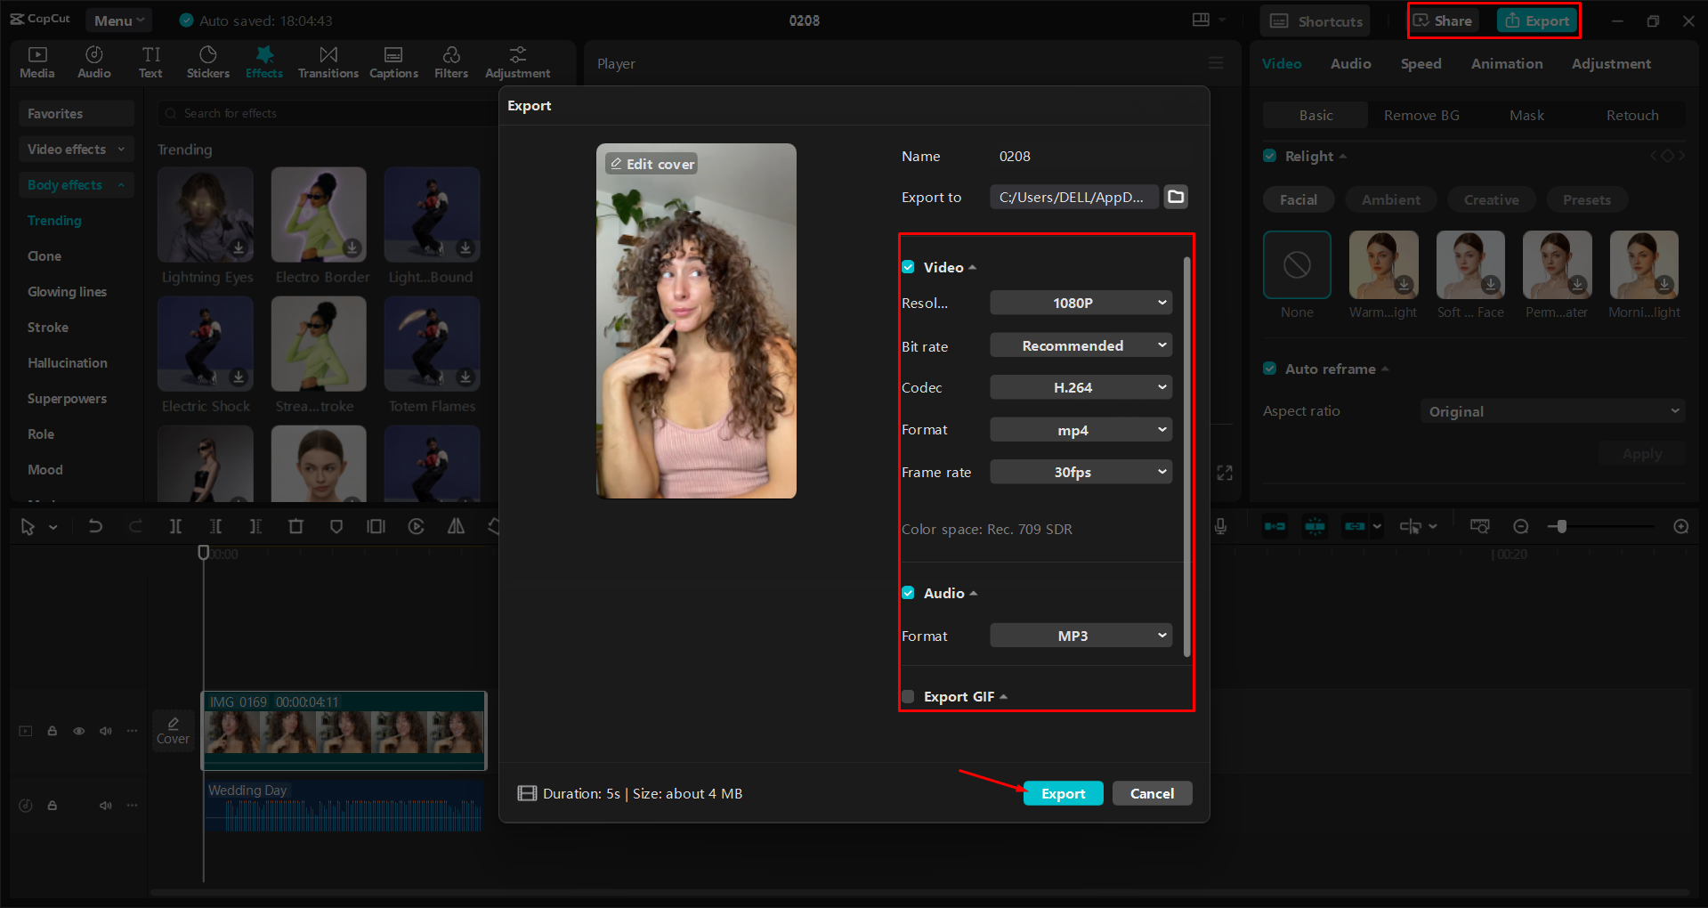This screenshot has height=908, width=1708.
Task: Open the Frame rate 30fps dropdown
Action: (1081, 472)
